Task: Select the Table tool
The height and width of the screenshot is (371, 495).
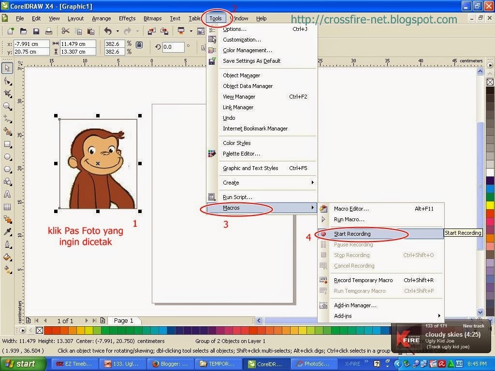Action: point(7,207)
